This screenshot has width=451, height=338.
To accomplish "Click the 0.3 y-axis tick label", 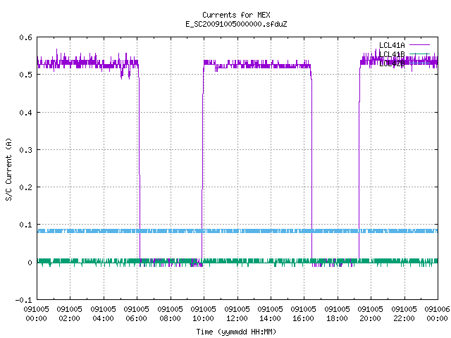I will point(25,150).
